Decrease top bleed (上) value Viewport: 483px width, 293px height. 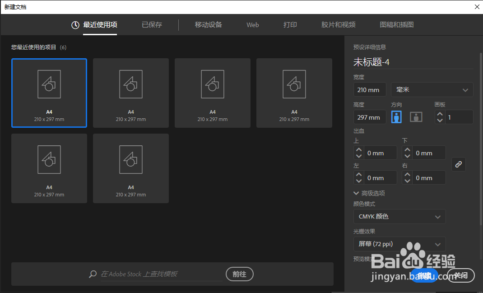pyautogui.click(x=359, y=156)
